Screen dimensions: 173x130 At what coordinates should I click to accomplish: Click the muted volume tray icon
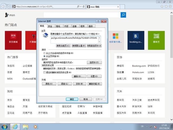pos(155,127)
